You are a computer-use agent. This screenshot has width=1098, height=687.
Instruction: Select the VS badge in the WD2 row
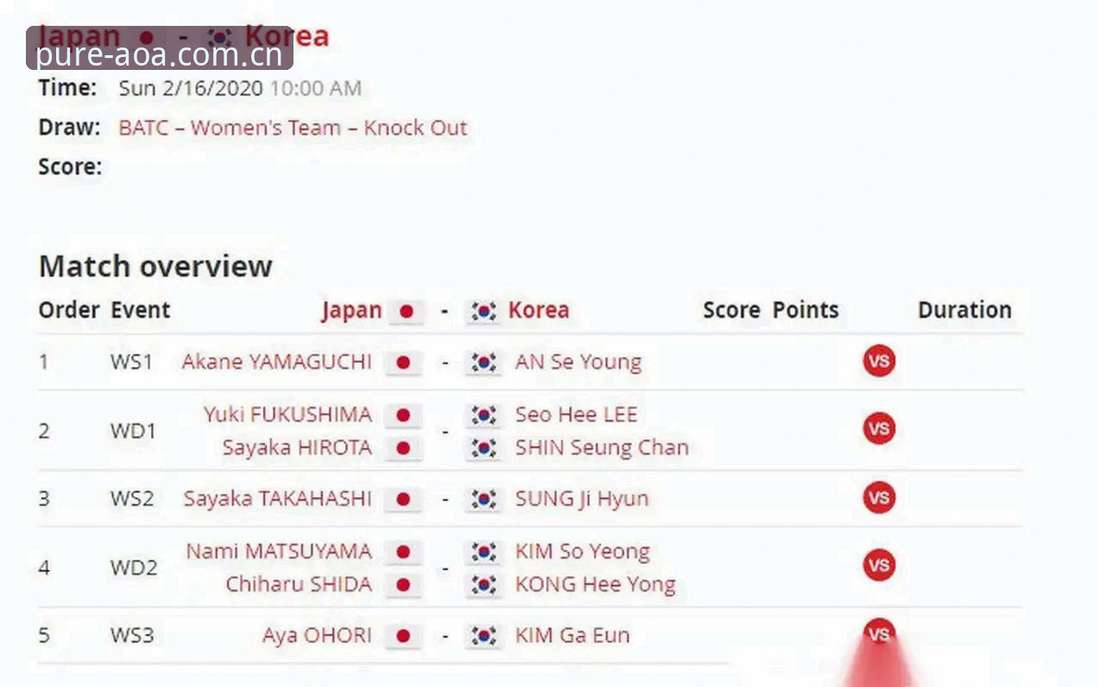[x=879, y=565]
